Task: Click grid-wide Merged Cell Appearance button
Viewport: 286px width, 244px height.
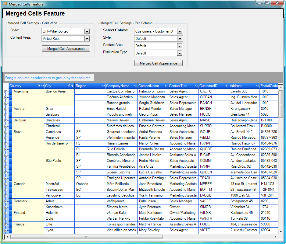Action: pyautogui.click(x=66, y=49)
